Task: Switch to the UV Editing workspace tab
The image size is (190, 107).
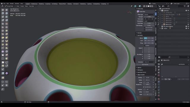Action: point(55,4)
